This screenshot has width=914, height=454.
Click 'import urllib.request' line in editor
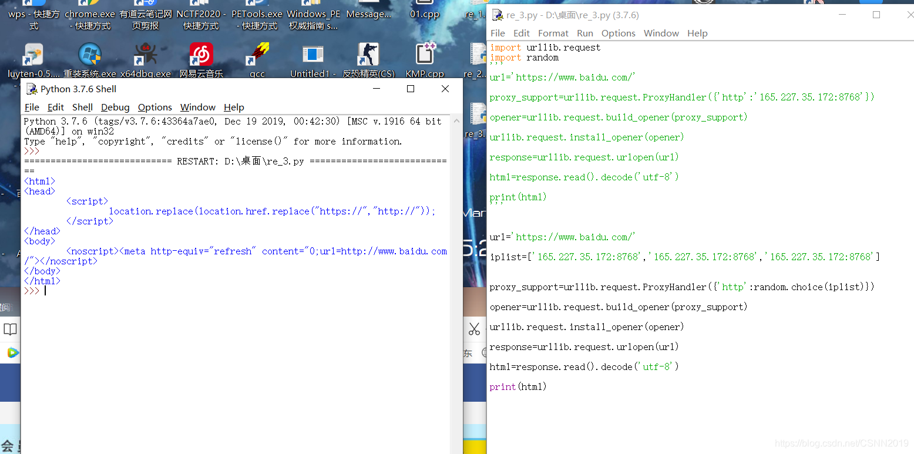click(x=545, y=48)
